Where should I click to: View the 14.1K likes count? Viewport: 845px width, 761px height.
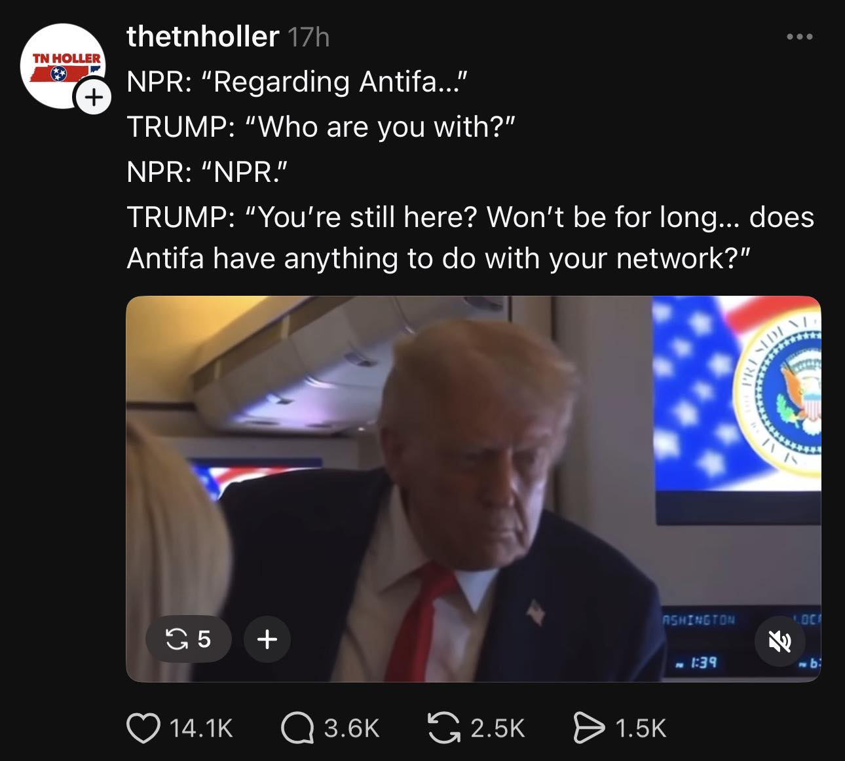tap(201, 728)
